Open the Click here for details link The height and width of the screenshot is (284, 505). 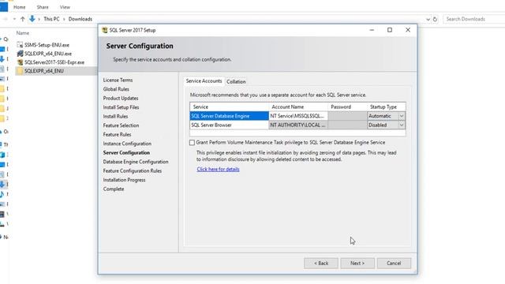pyautogui.click(x=218, y=170)
